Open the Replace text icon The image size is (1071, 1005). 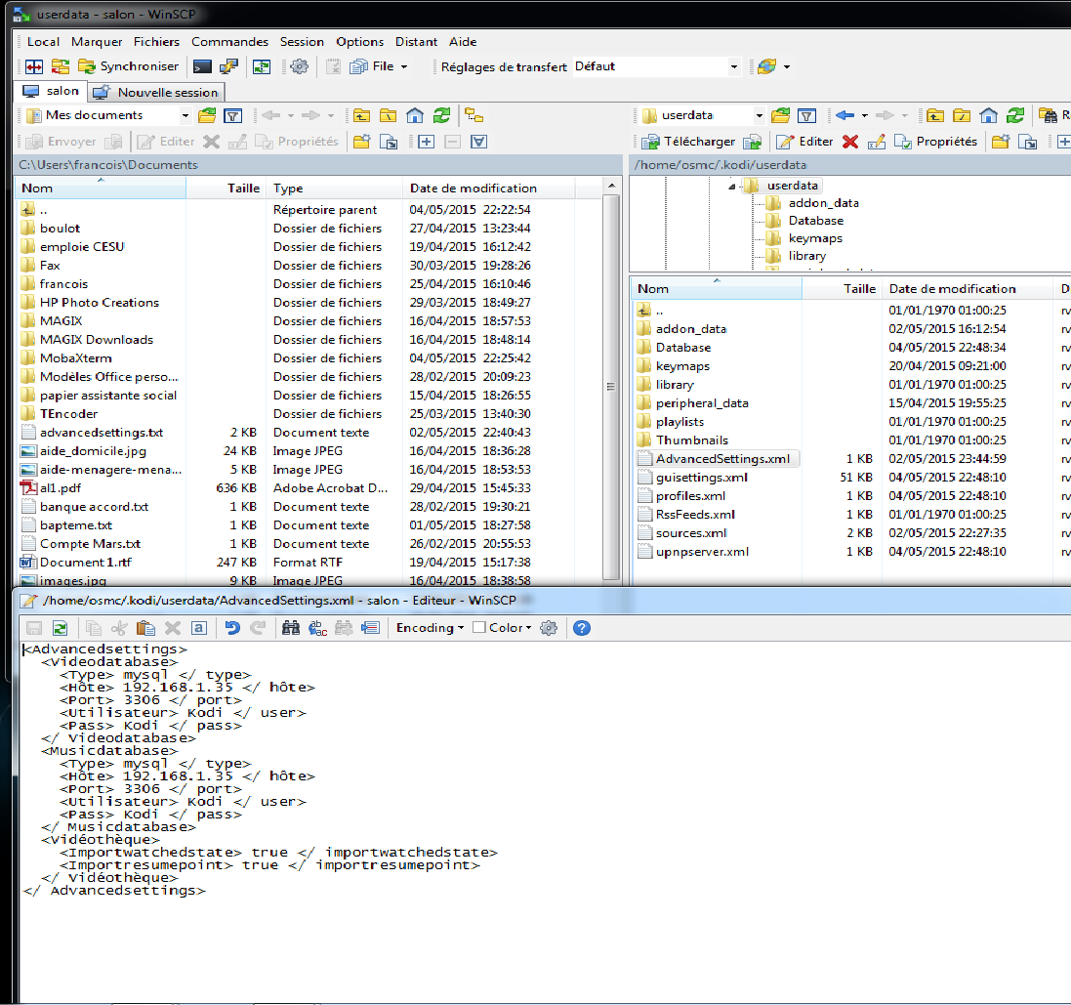317,628
